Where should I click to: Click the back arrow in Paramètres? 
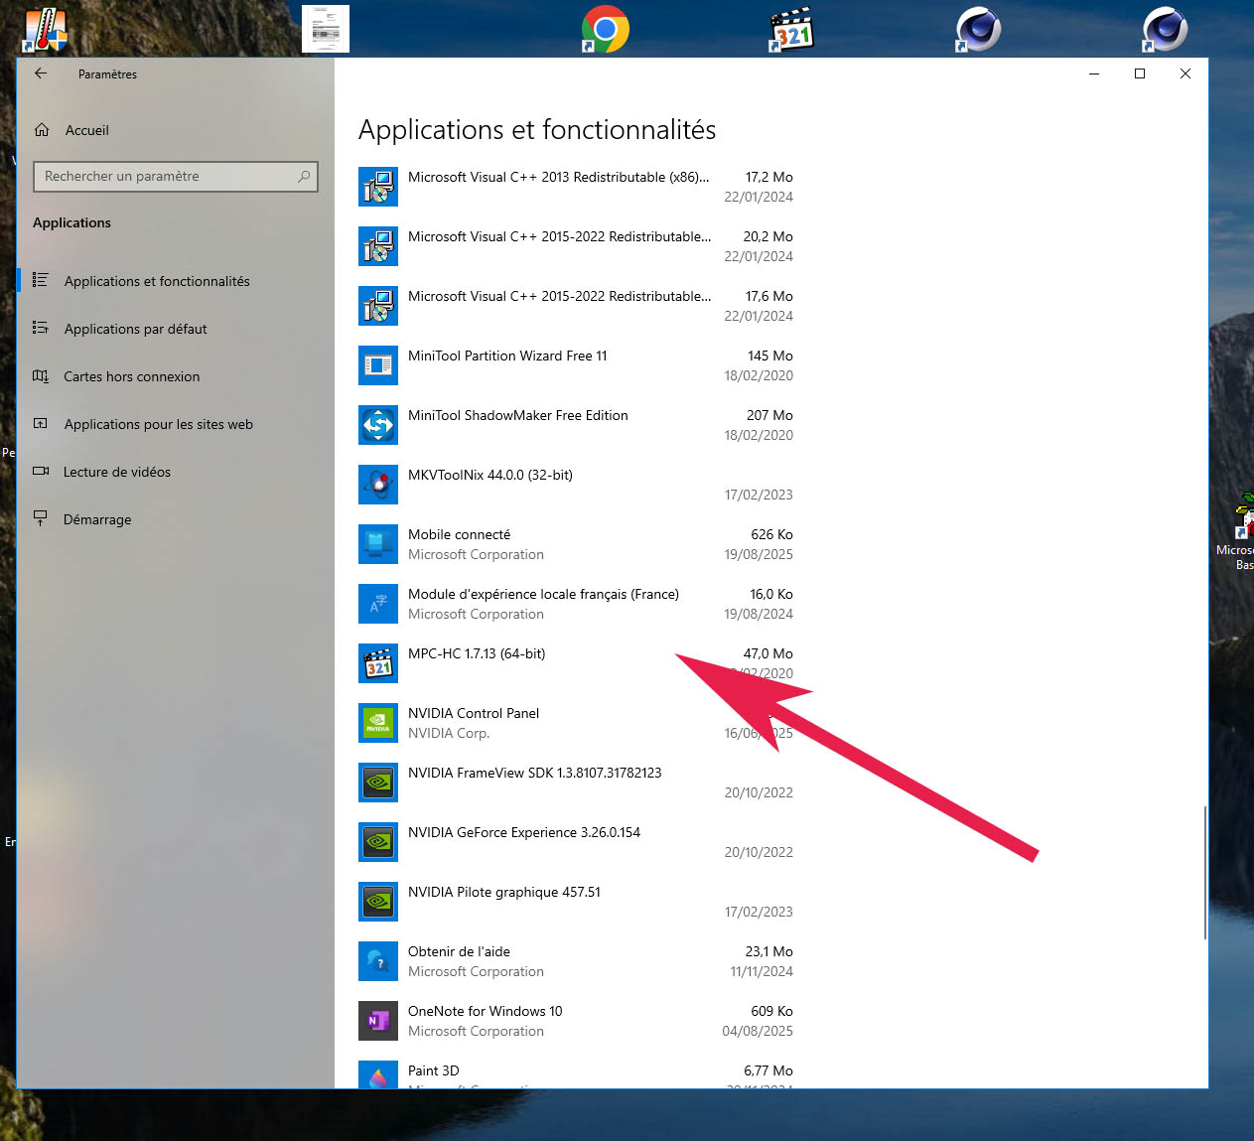point(41,73)
